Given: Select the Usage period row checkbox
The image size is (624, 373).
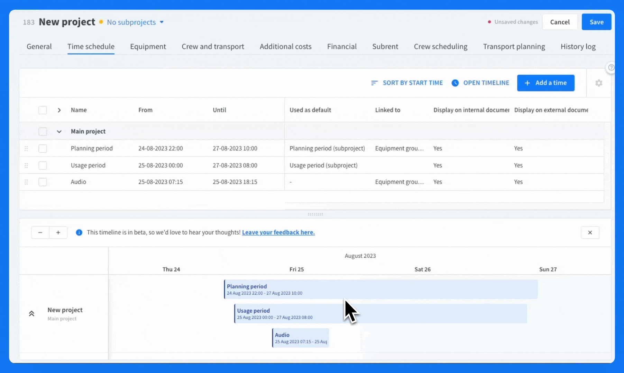Looking at the screenshot, I should pos(43,165).
